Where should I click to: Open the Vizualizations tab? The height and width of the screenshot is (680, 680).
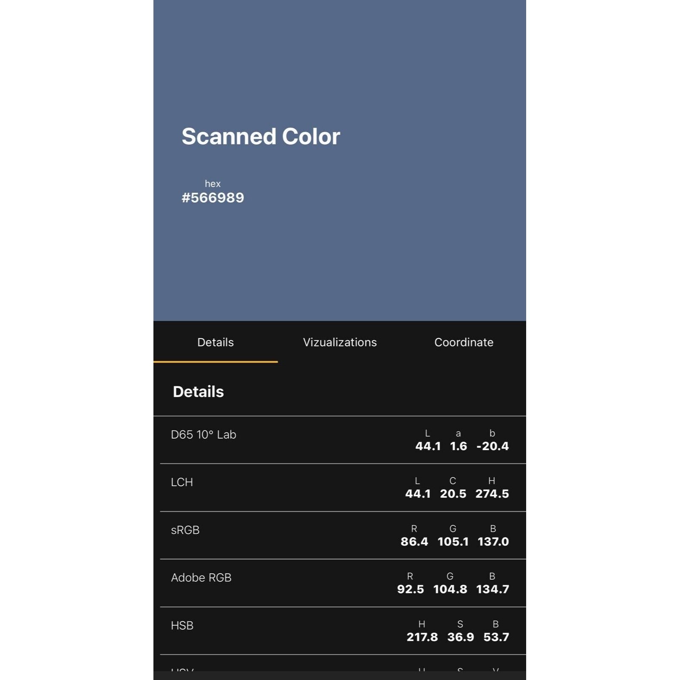(340, 342)
